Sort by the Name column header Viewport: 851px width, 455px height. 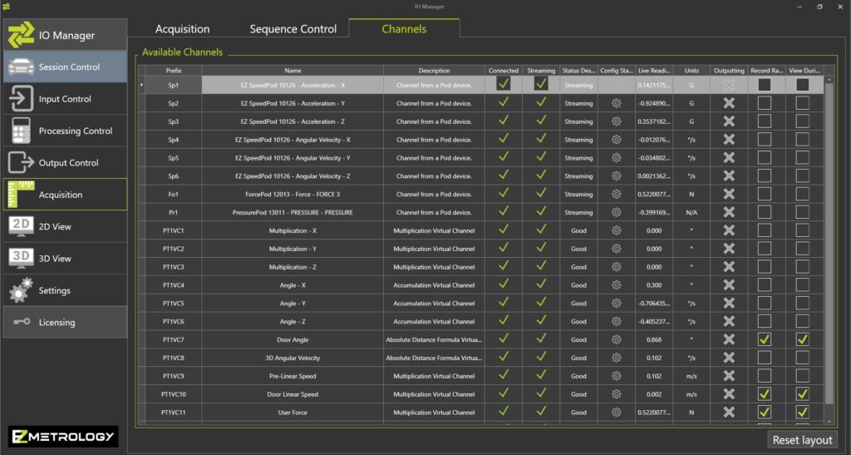coord(293,71)
